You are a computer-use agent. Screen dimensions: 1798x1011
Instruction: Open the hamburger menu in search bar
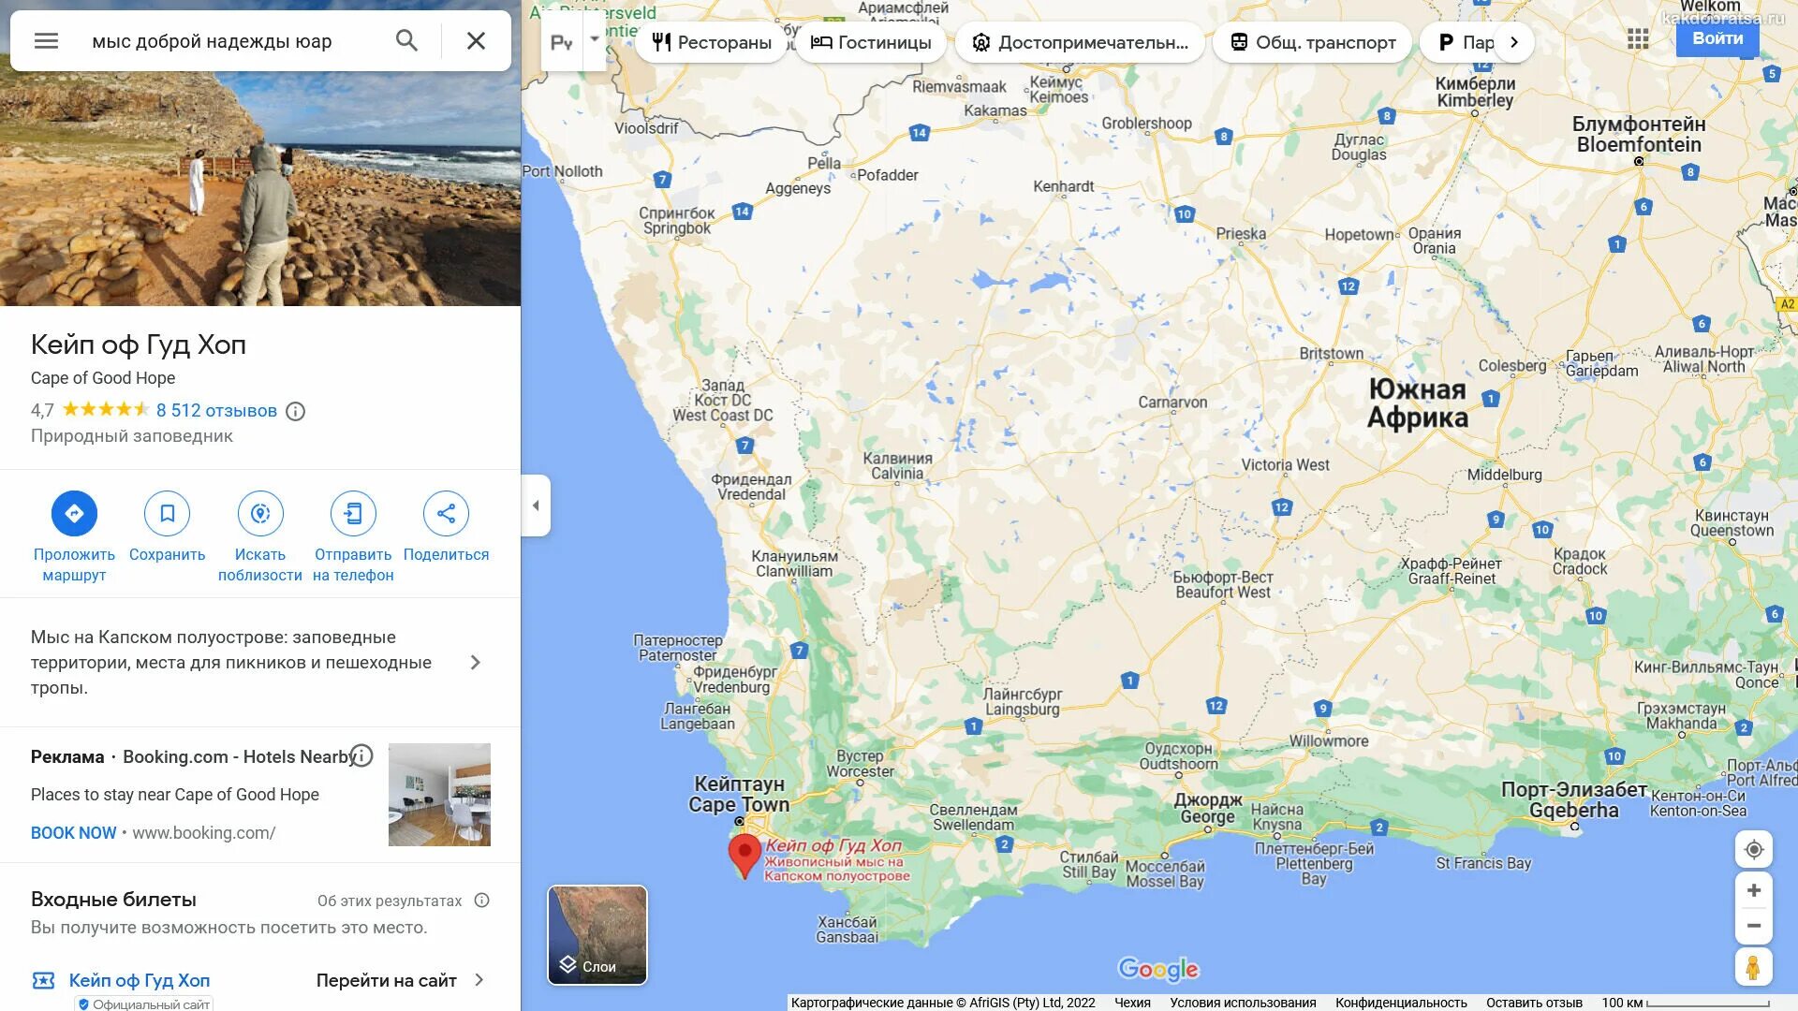[x=46, y=40]
